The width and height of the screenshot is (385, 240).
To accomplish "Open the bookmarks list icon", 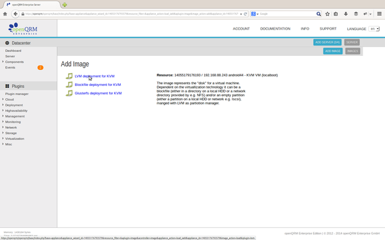I will coord(336,14).
